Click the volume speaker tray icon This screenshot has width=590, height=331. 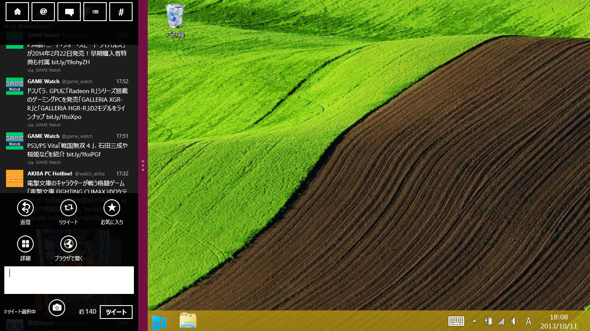tap(514, 321)
